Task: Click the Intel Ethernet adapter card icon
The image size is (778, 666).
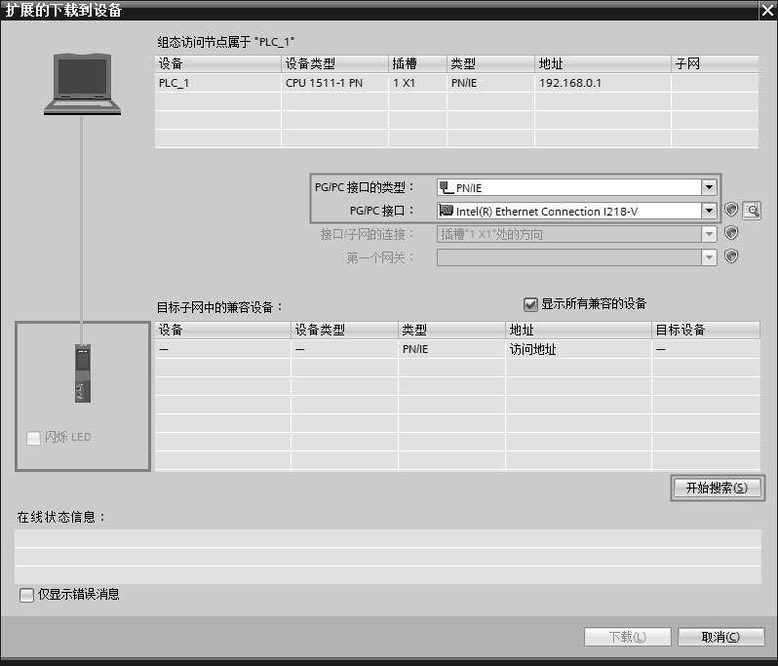Action: 447,211
